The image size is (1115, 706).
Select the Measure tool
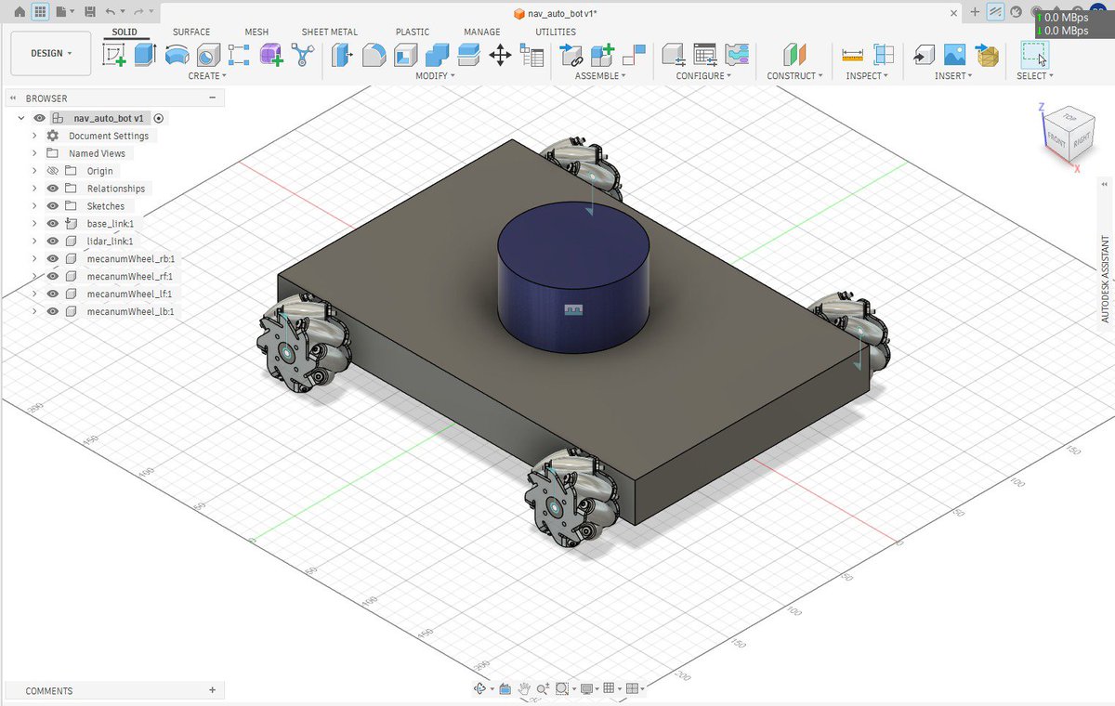click(852, 55)
